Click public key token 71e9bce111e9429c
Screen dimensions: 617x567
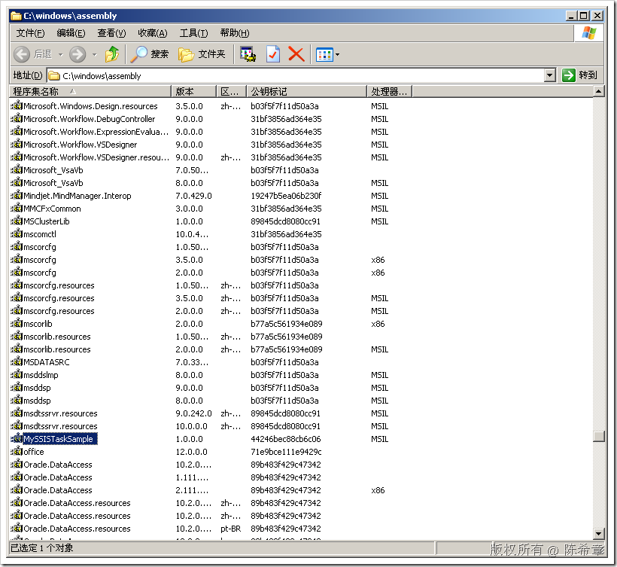coord(286,452)
